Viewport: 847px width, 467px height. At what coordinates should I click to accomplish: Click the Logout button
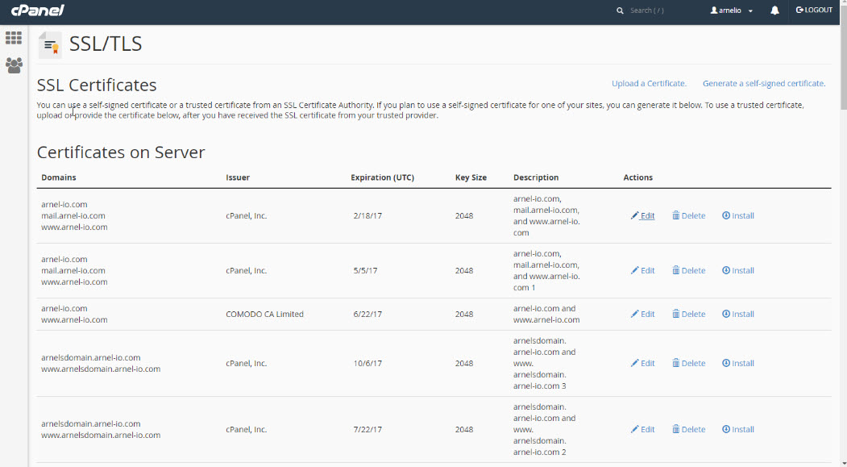point(814,10)
